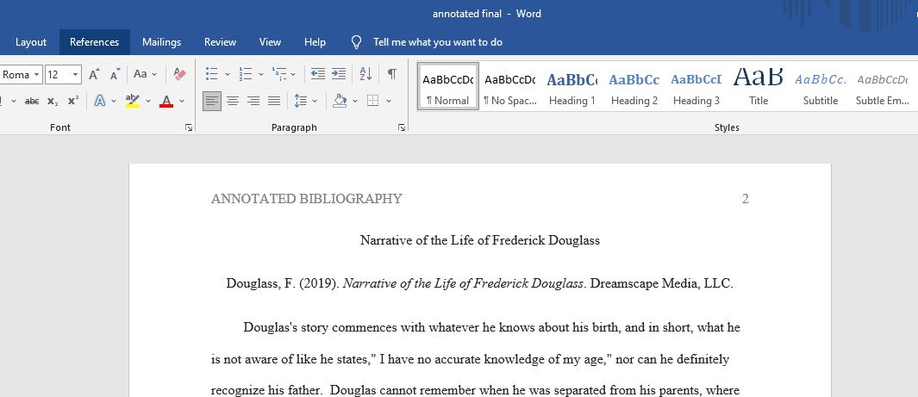The height and width of the screenshot is (397, 918).
Task: Click the Tell me lightbulb icon
Action: [356, 42]
